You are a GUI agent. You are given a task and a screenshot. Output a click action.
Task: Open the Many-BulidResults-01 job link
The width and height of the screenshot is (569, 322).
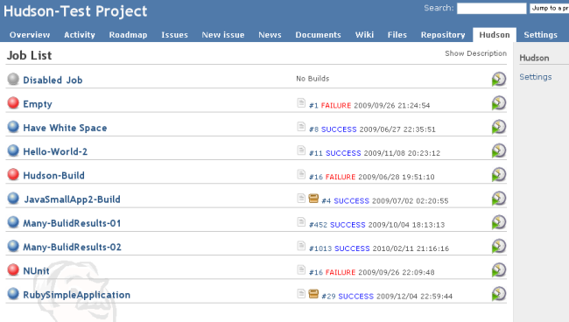(x=72, y=223)
